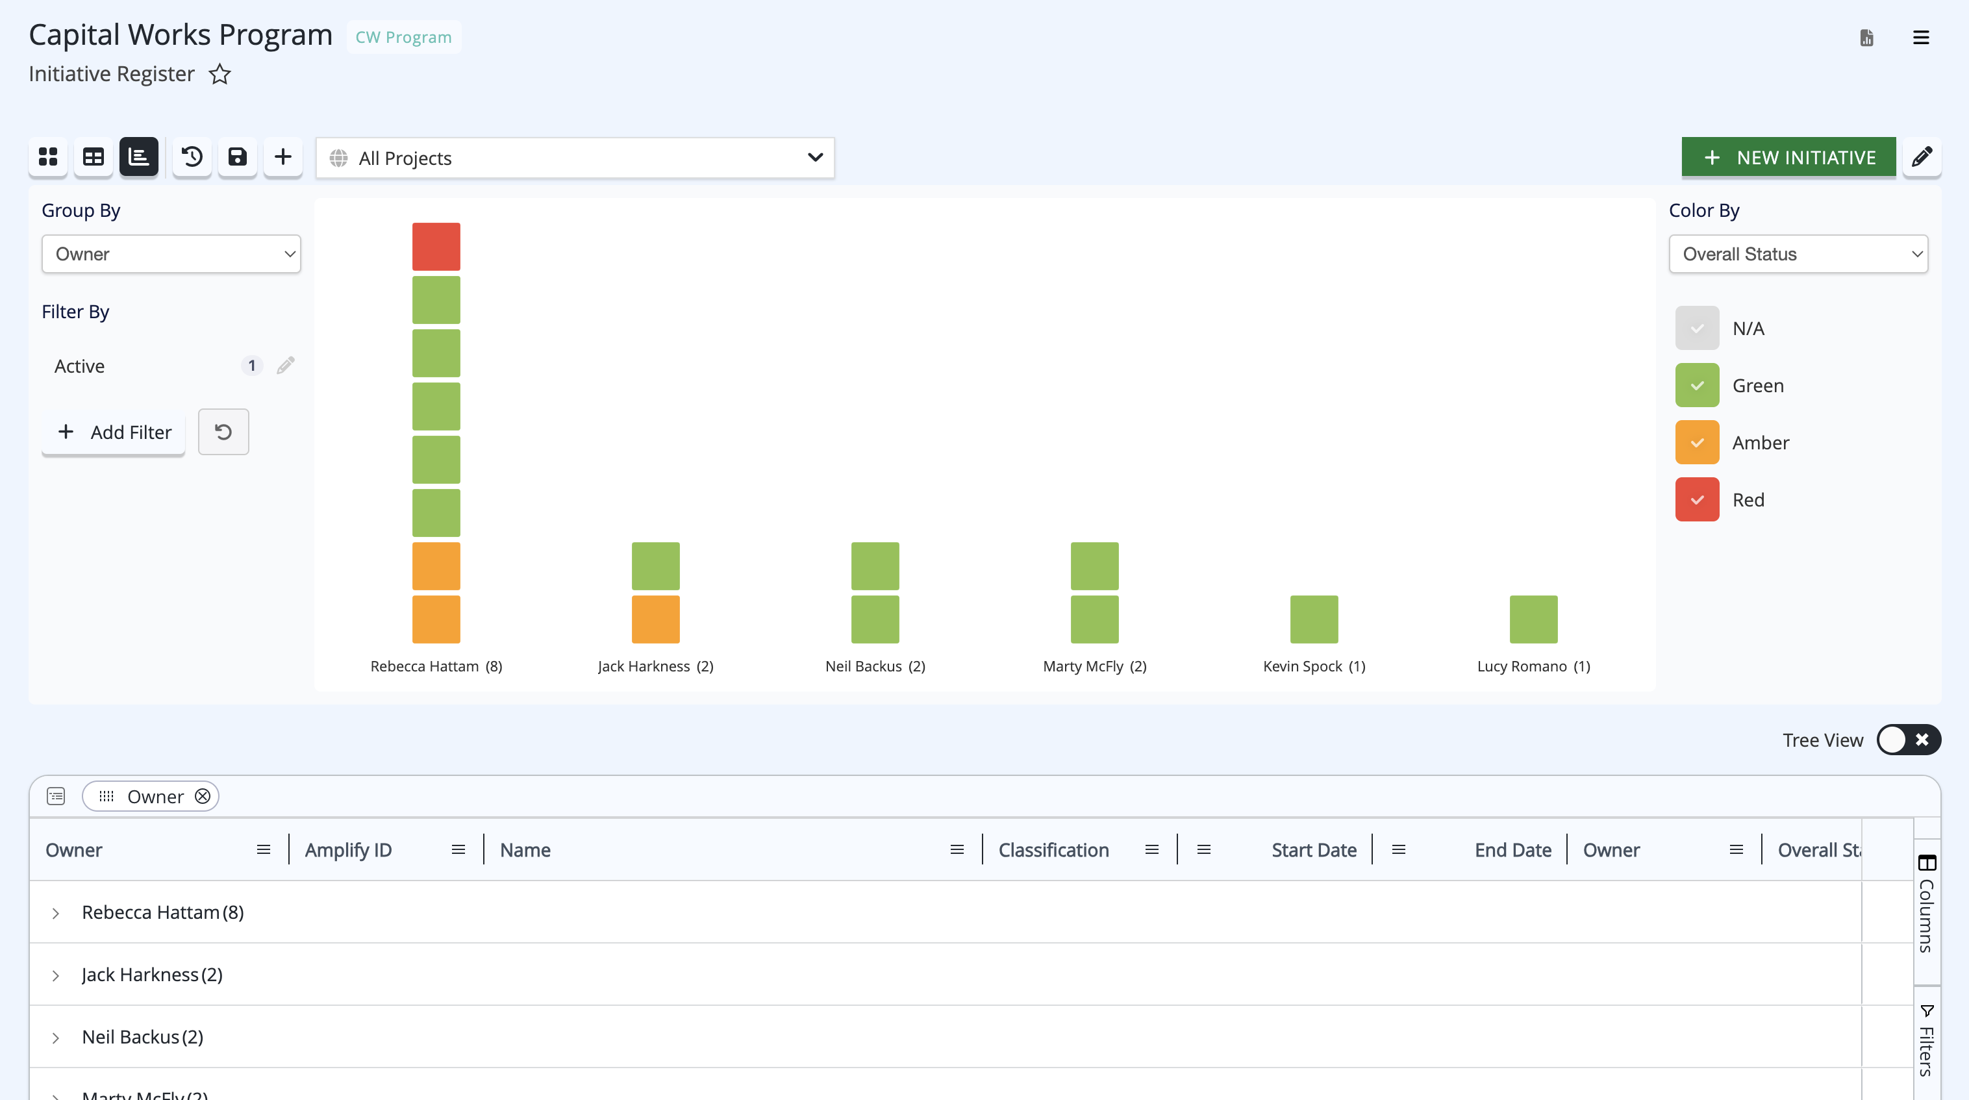
Task: Toggle the N/A status checkbox
Action: [1697, 328]
